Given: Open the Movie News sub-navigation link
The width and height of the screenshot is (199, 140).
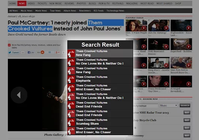Looking at the screenshot, I should coord(41,11).
